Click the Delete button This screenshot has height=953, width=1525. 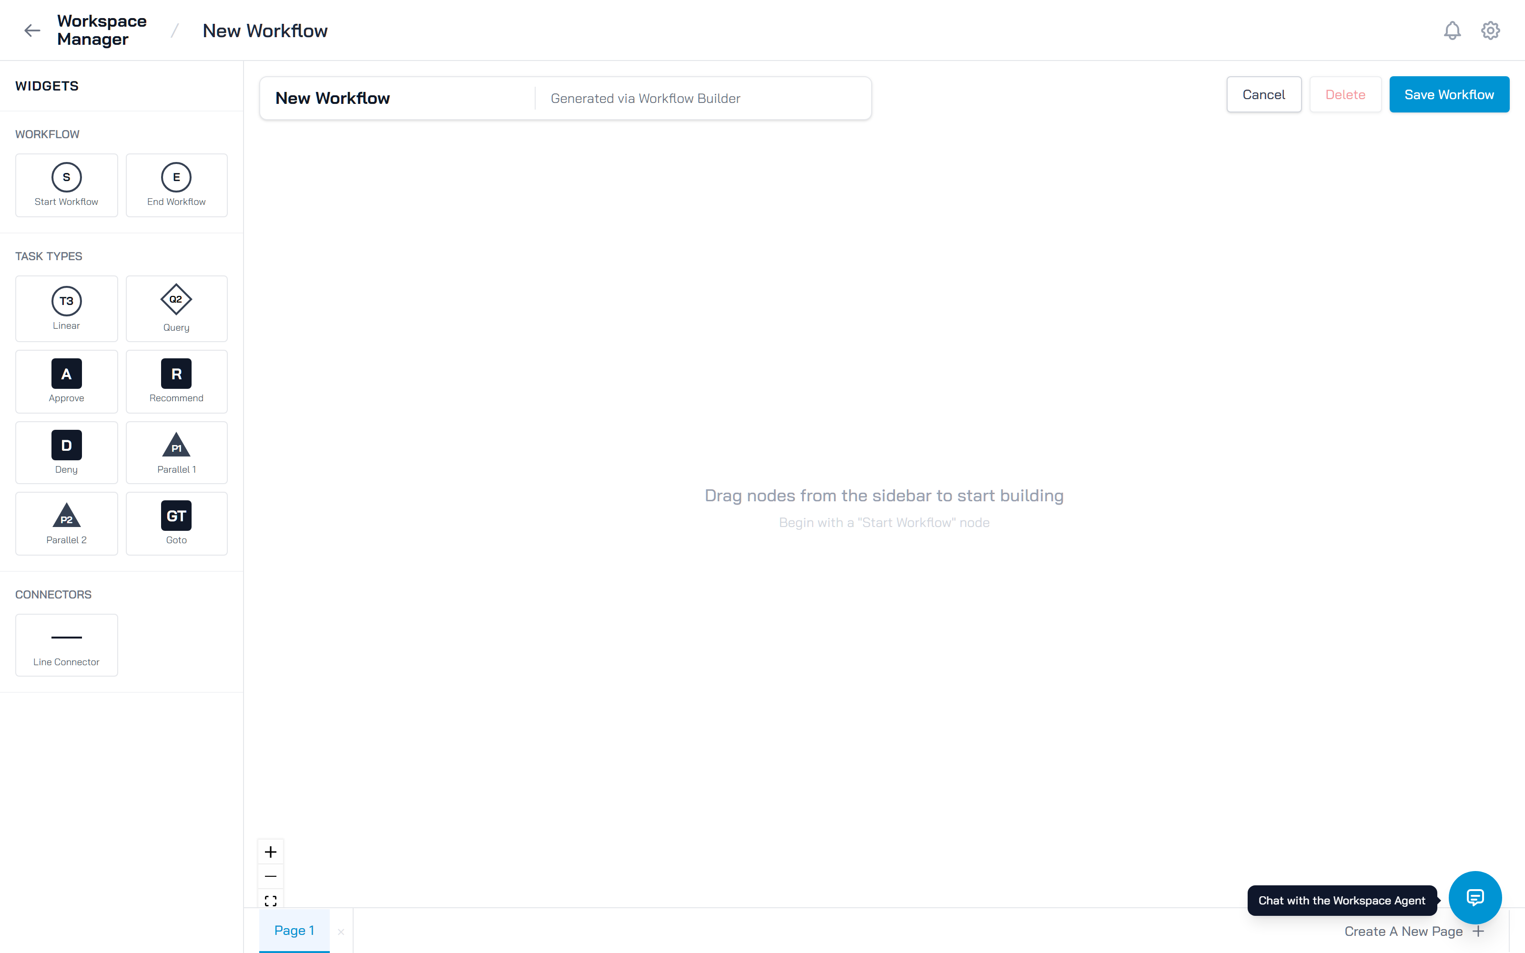pos(1345,94)
